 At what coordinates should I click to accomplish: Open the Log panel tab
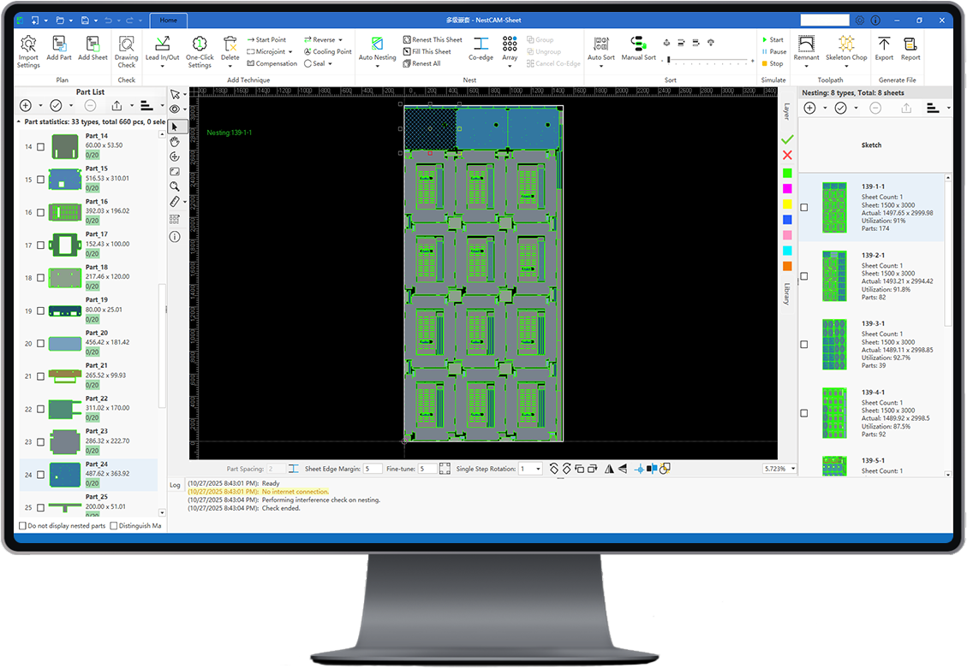tap(175, 484)
